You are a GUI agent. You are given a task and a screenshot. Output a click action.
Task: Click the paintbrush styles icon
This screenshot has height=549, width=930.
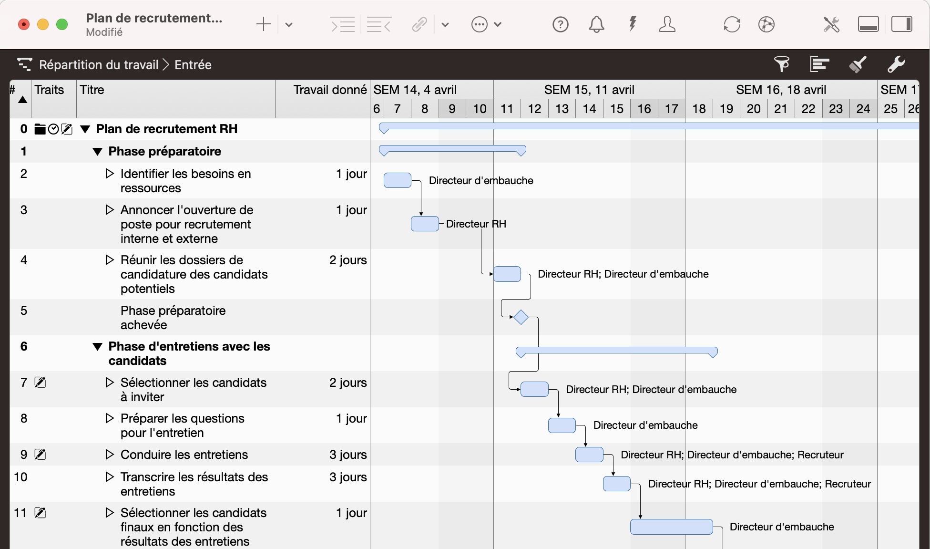point(858,64)
